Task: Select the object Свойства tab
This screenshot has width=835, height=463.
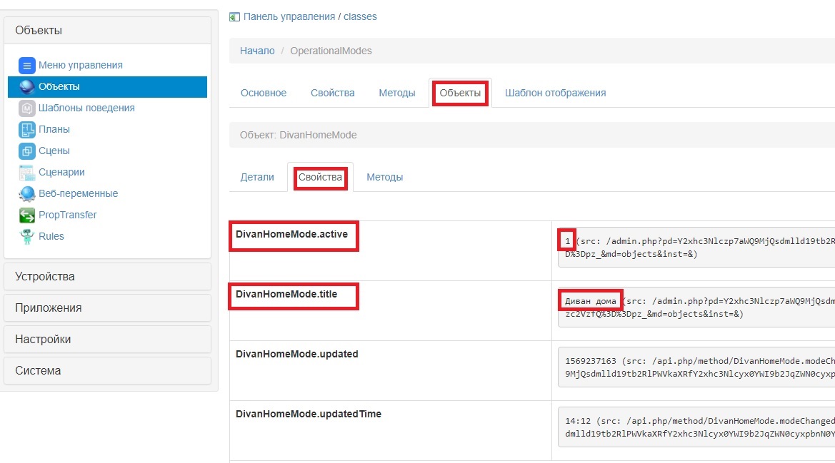Action: (x=320, y=177)
